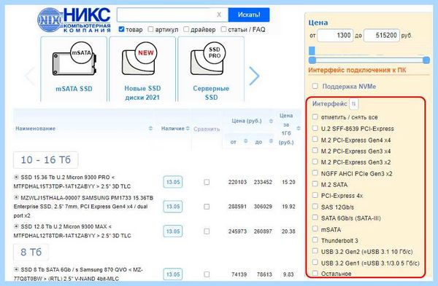This screenshot has width=438, height=286.
Task: Click Сравнить column header
Action: click(x=207, y=129)
